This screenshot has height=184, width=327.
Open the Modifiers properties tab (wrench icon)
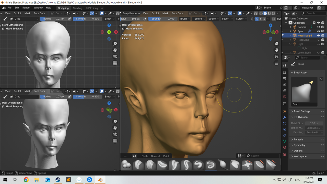point(285,117)
